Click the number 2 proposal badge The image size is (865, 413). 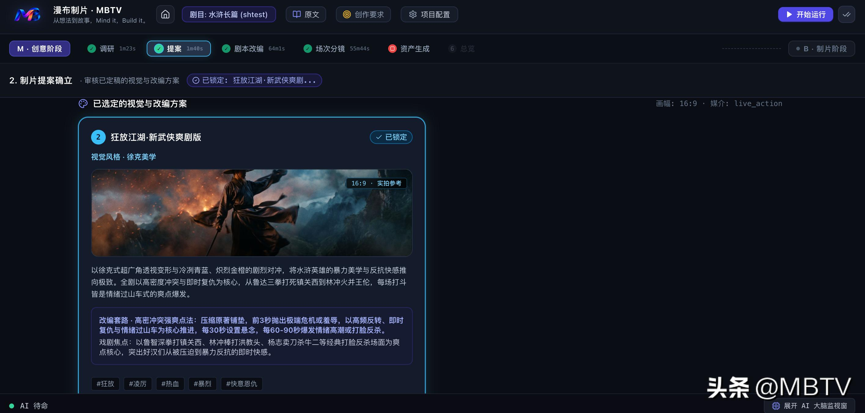[98, 137]
